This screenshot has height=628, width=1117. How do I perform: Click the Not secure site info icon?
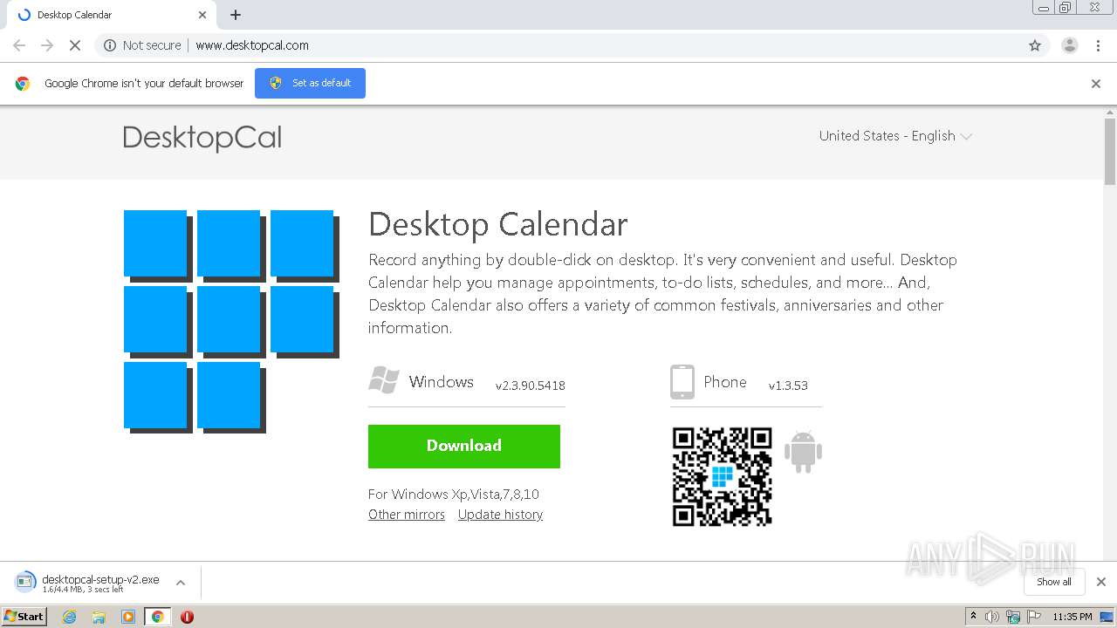click(x=110, y=45)
